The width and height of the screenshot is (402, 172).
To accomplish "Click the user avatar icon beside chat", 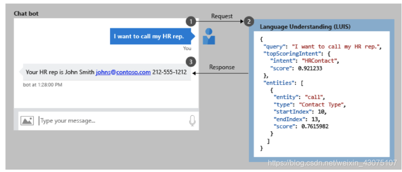I will tap(209, 36).
